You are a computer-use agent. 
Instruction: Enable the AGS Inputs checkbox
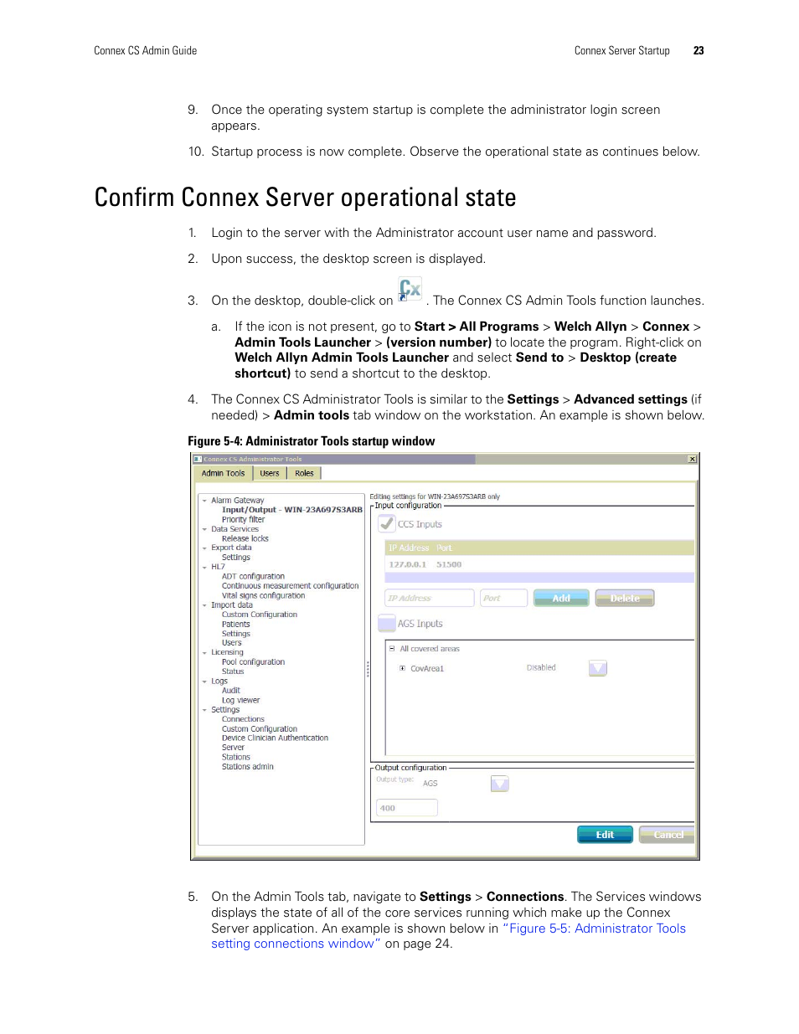[386, 623]
